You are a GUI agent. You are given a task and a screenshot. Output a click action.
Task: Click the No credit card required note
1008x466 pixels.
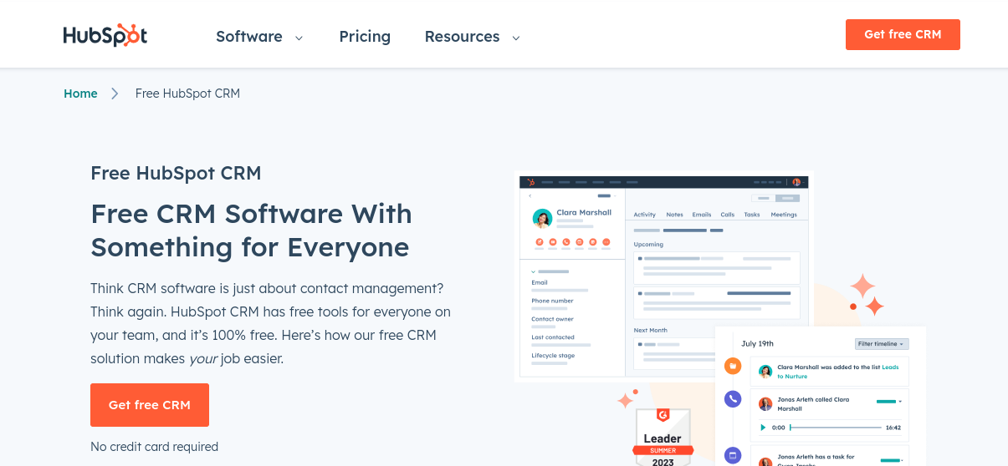[x=154, y=447]
